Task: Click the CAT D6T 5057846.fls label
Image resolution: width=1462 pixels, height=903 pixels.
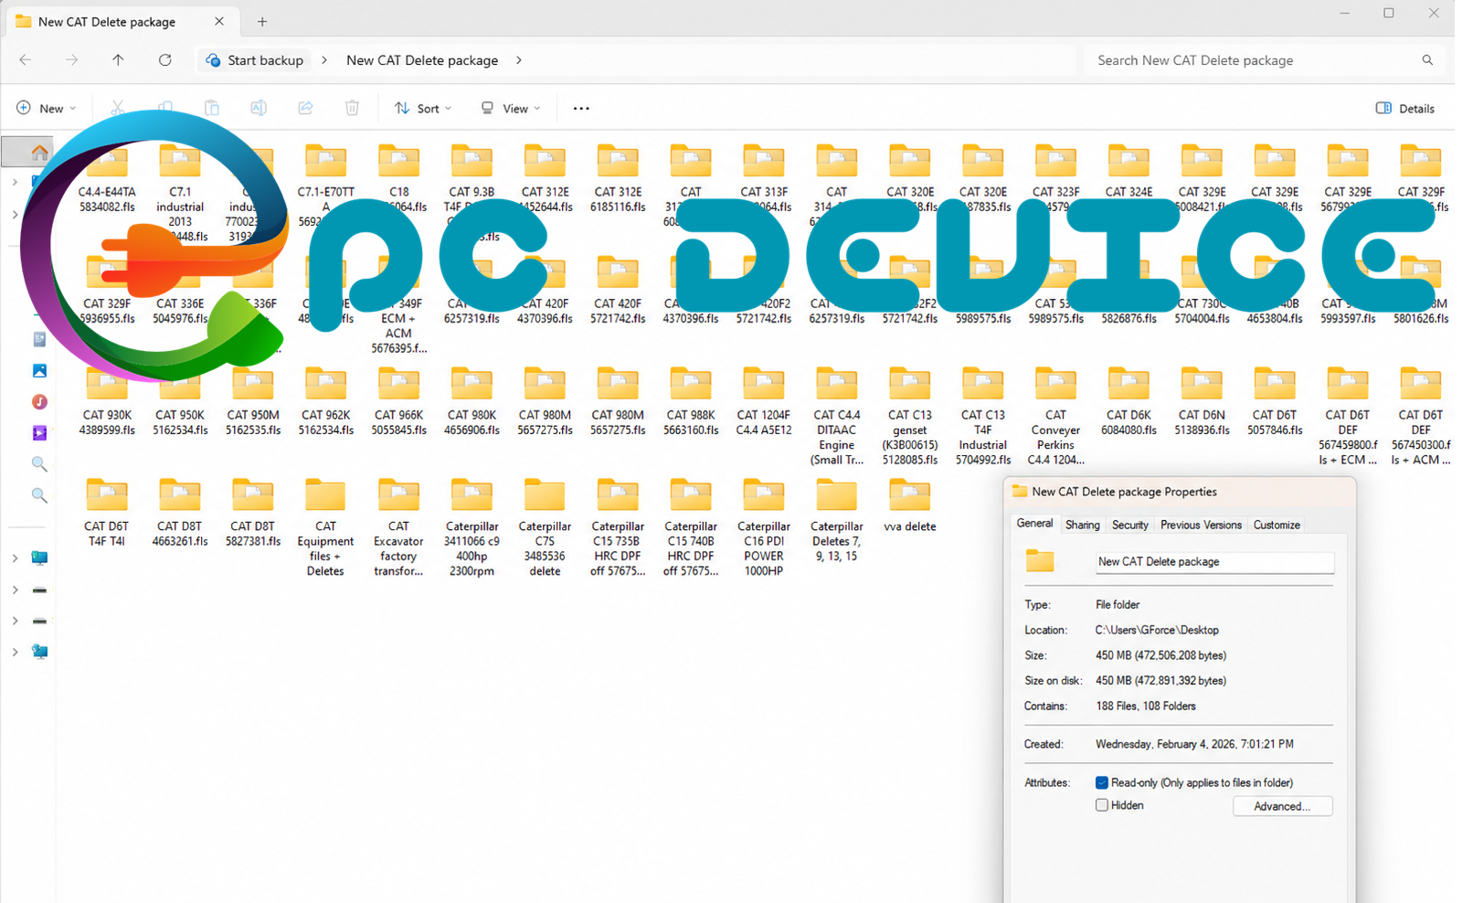Action: [1275, 422]
